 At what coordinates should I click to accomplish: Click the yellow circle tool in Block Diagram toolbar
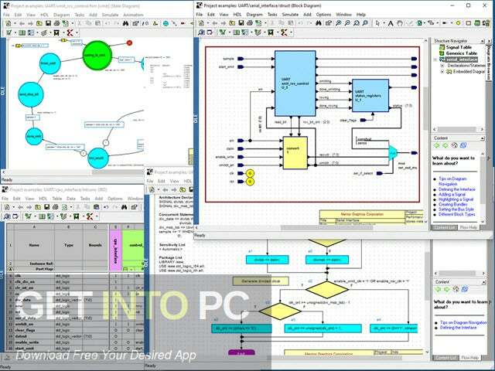[x=459, y=23]
